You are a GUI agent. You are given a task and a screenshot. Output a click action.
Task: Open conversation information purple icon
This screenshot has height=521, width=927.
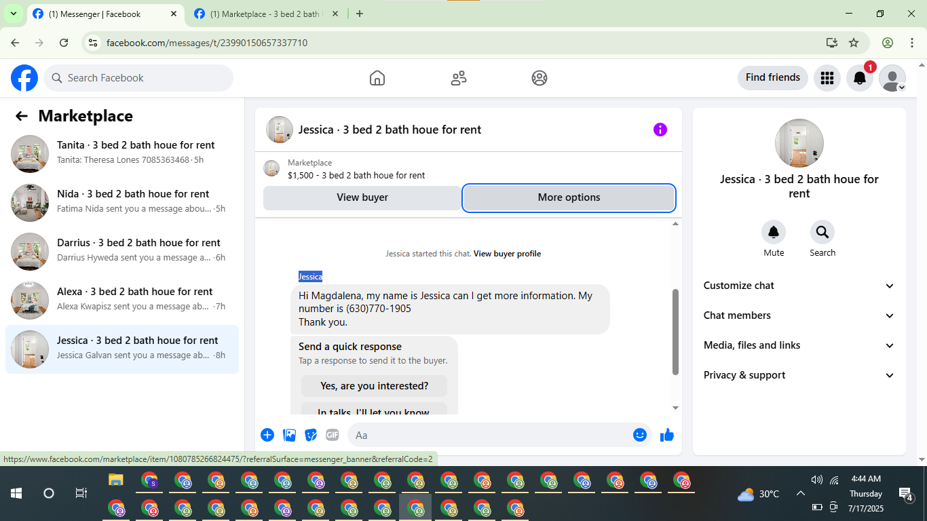click(660, 130)
